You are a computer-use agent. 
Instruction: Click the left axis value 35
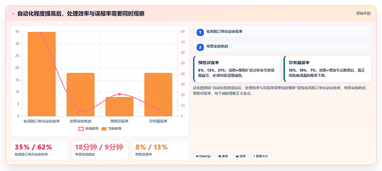(17, 32)
